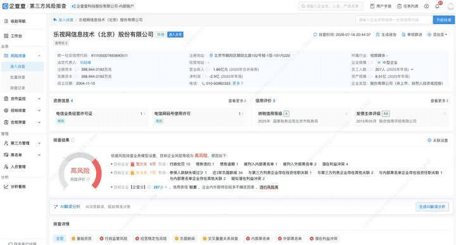Select the 行政监管风险 filter tab
This screenshot has height=245, width=456.
pyautogui.click(x=113, y=239)
